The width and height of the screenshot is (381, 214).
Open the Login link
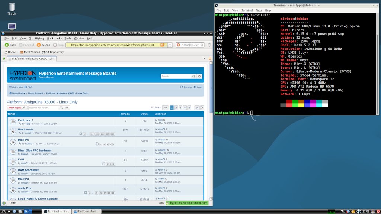198,87
